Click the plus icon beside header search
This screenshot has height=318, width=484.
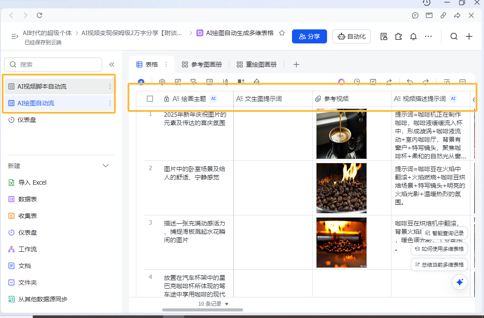click(x=469, y=36)
